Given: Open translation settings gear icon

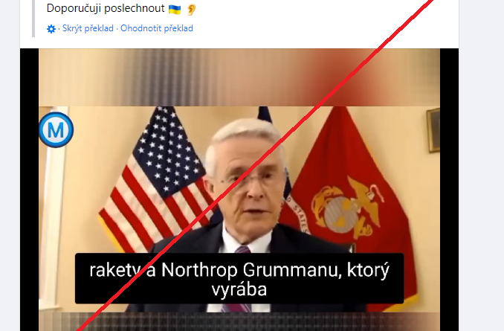Looking at the screenshot, I should click(51, 29).
